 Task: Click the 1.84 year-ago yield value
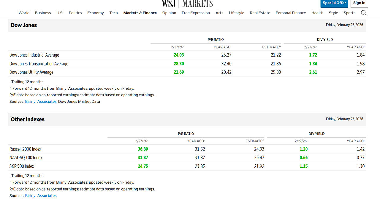361,55
